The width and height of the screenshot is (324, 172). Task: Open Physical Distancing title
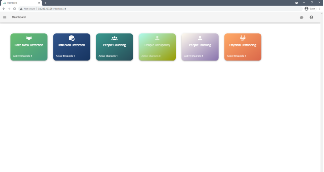tap(243, 45)
